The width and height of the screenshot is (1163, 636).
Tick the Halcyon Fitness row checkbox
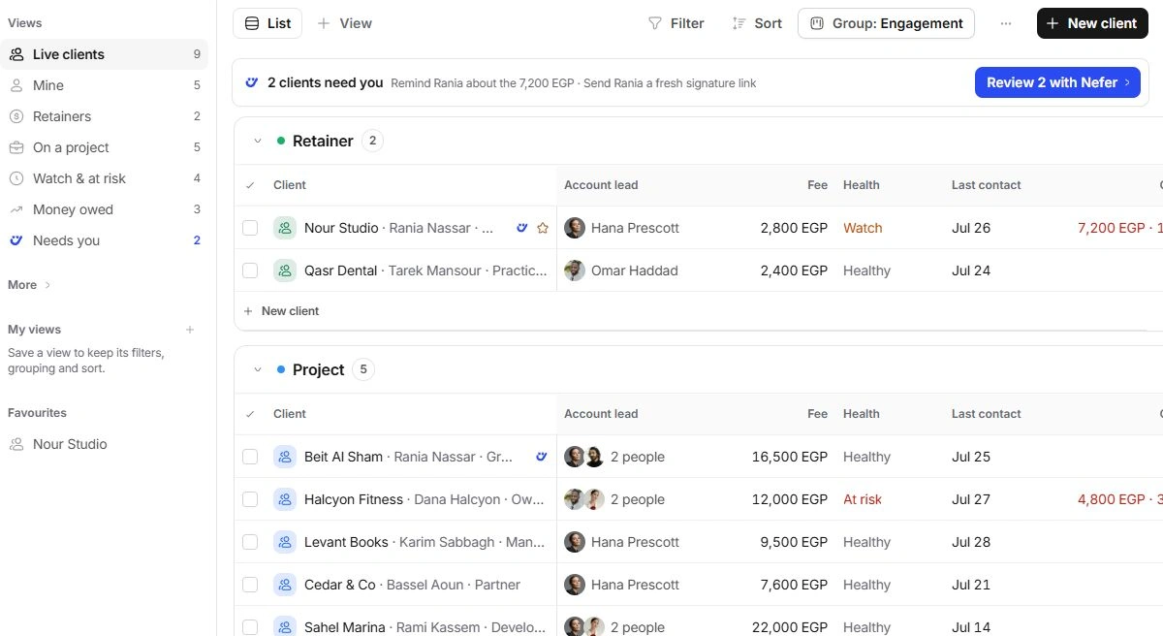pos(250,499)
